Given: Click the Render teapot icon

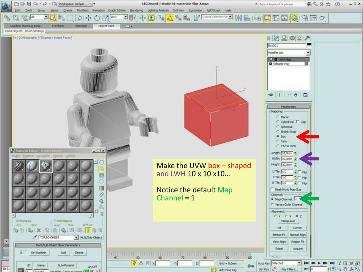Looking at the screenshot, I should pos(322,18).
